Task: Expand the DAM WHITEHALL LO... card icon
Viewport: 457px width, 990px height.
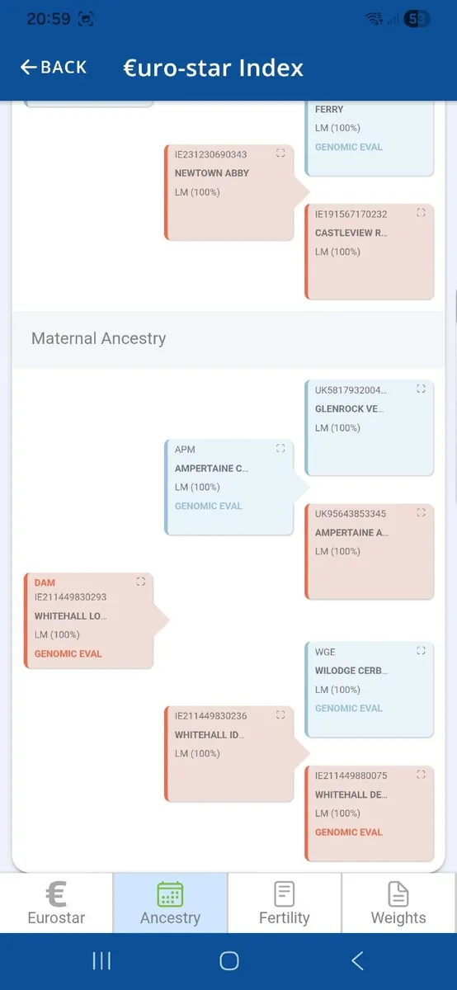Action: (x=140, y=582)
